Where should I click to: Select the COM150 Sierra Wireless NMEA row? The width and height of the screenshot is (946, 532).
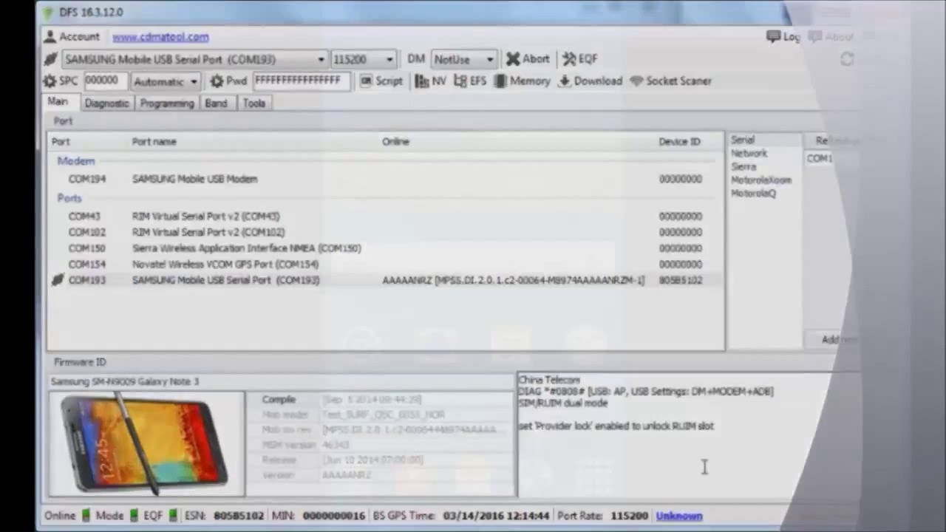tap(385, 248)
